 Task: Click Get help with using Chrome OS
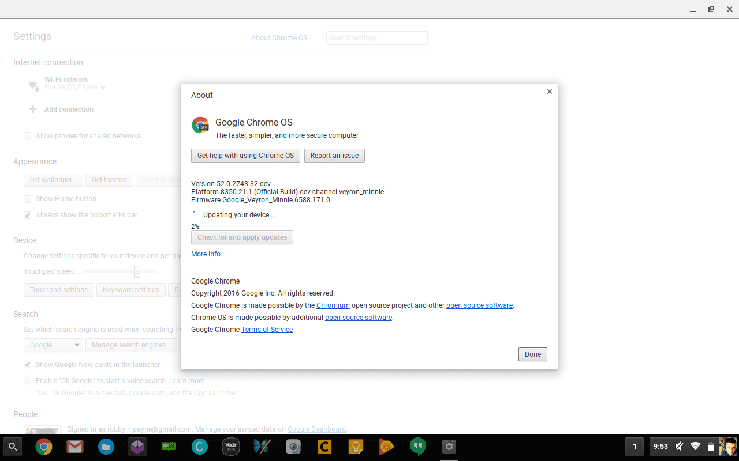pyautogui.click(x=245, y=156)
